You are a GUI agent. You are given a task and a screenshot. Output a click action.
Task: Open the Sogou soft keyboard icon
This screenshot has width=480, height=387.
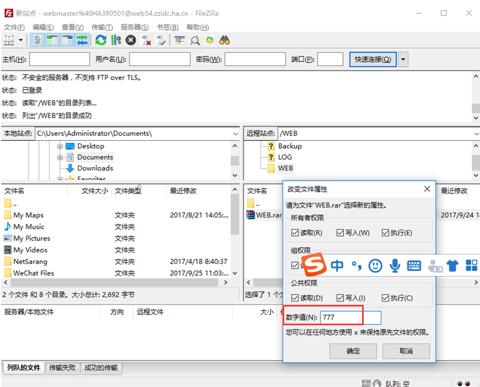click(x=414, y=266)
